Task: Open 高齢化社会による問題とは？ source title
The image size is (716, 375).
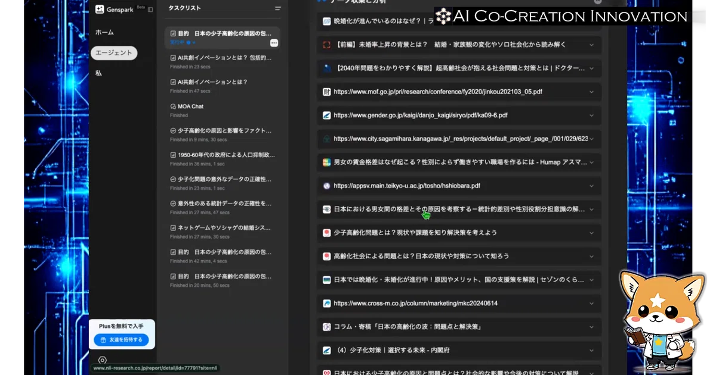Action: [421, 256]
